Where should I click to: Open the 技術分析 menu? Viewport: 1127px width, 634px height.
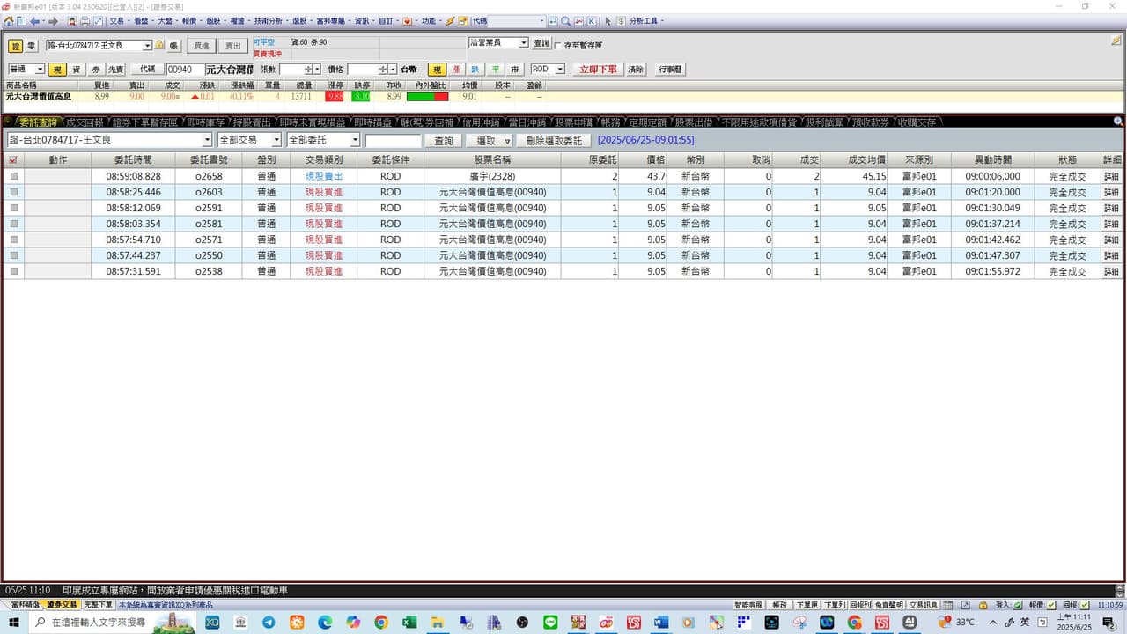pos(268,21)
